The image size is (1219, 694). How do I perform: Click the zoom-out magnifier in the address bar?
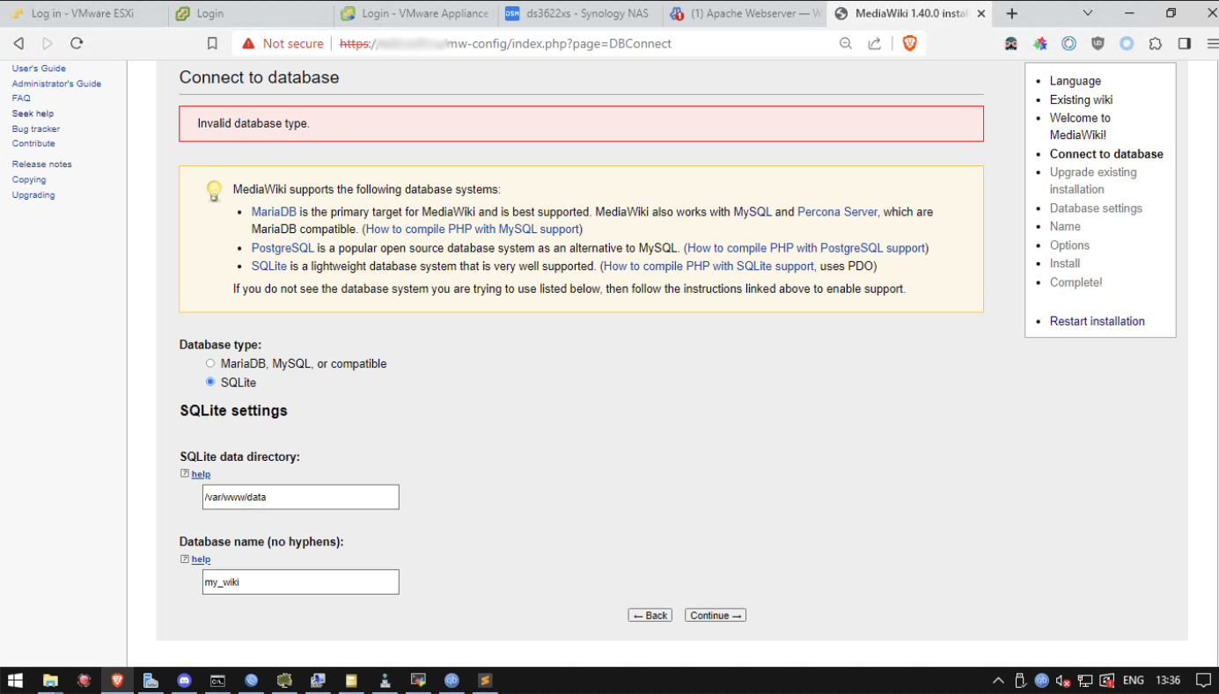click(x=846, y=43)
